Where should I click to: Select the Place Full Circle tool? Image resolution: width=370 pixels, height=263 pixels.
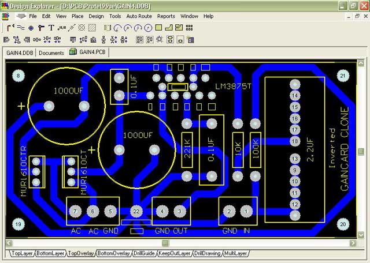(x=148, y=28)
